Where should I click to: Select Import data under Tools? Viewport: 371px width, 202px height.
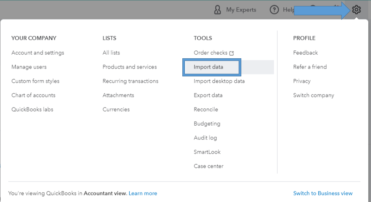(x=208, y=67)
